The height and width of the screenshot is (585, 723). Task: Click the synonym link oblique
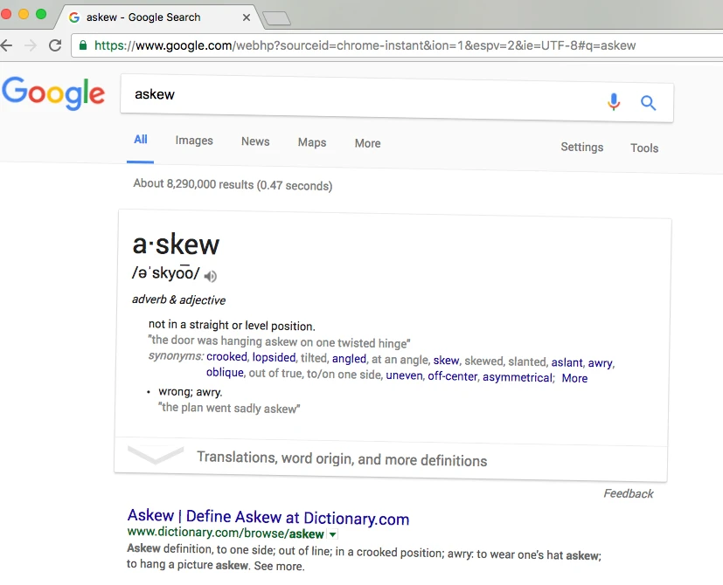225,372
